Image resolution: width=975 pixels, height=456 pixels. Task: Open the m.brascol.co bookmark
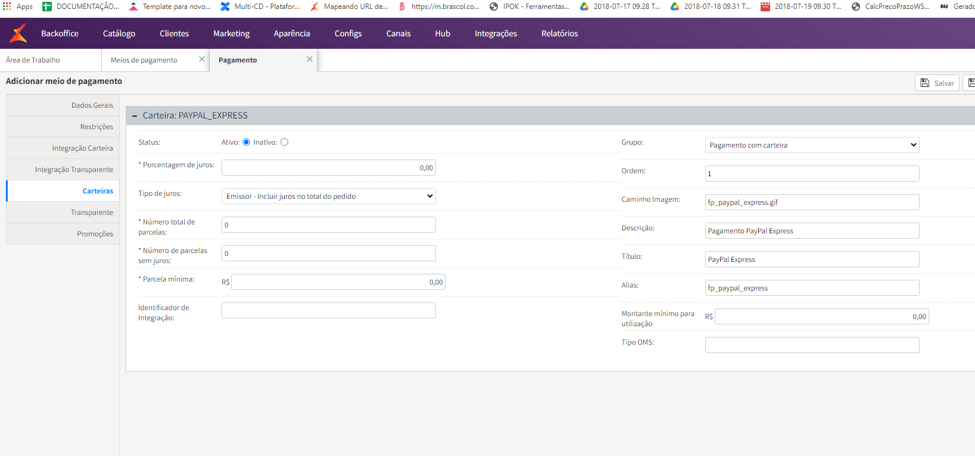tap(438, 7)
